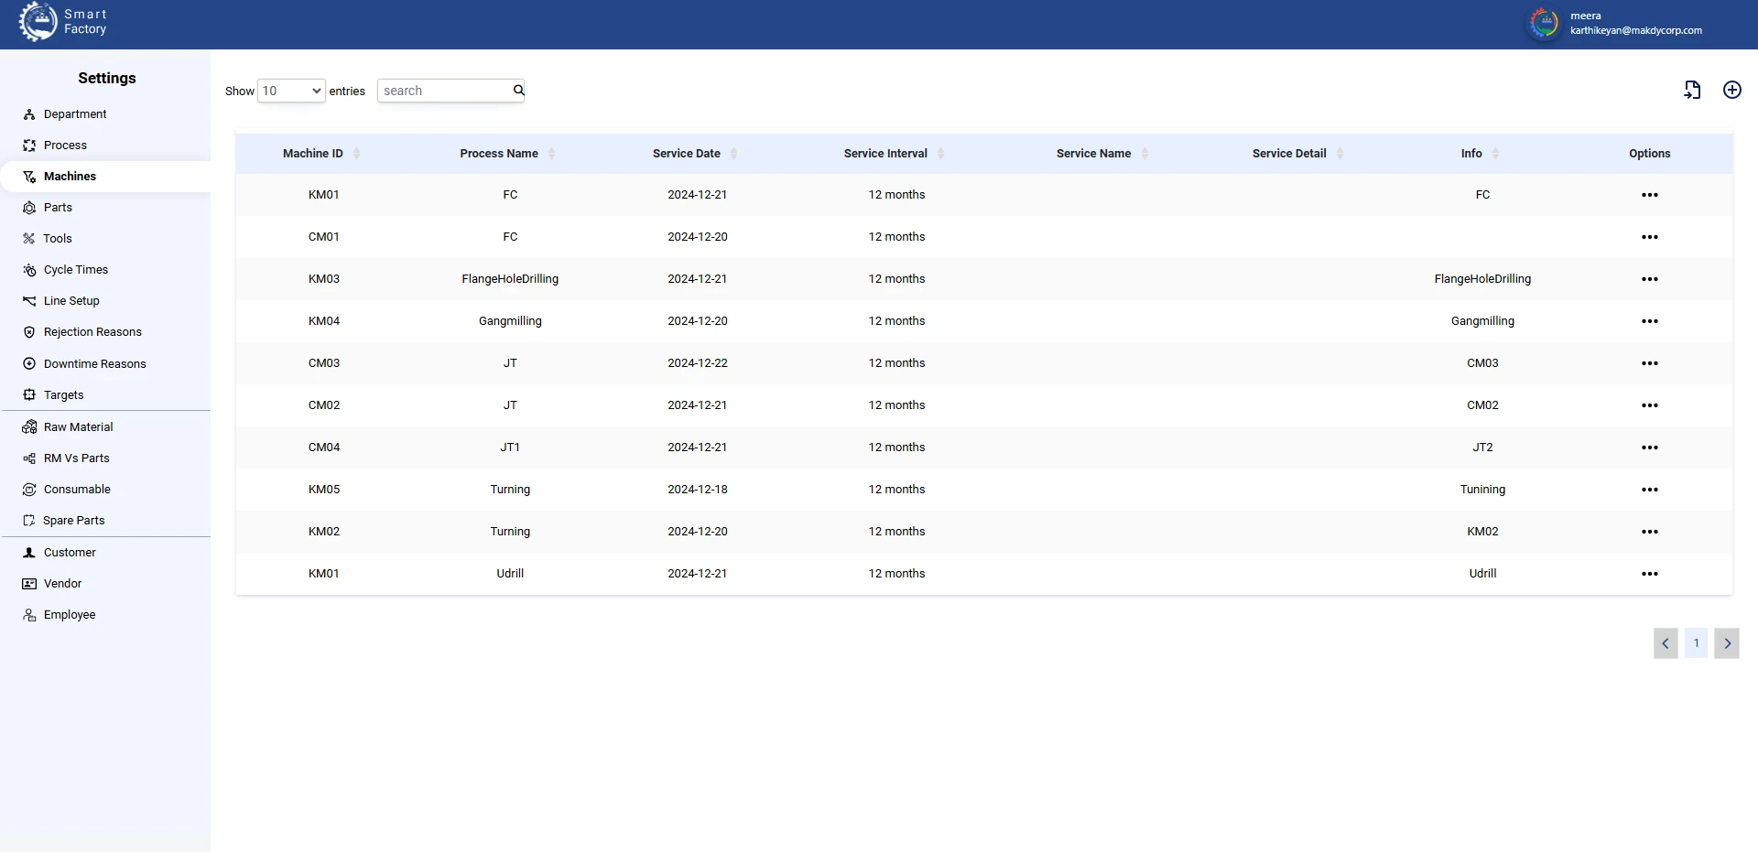
Task: Click the Parts gear icon
Action: click(29, 208)
